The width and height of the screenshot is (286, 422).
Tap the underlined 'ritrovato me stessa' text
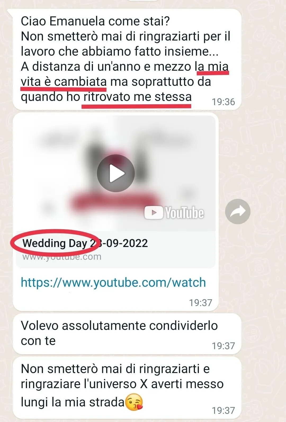click(x=137, y=97)
